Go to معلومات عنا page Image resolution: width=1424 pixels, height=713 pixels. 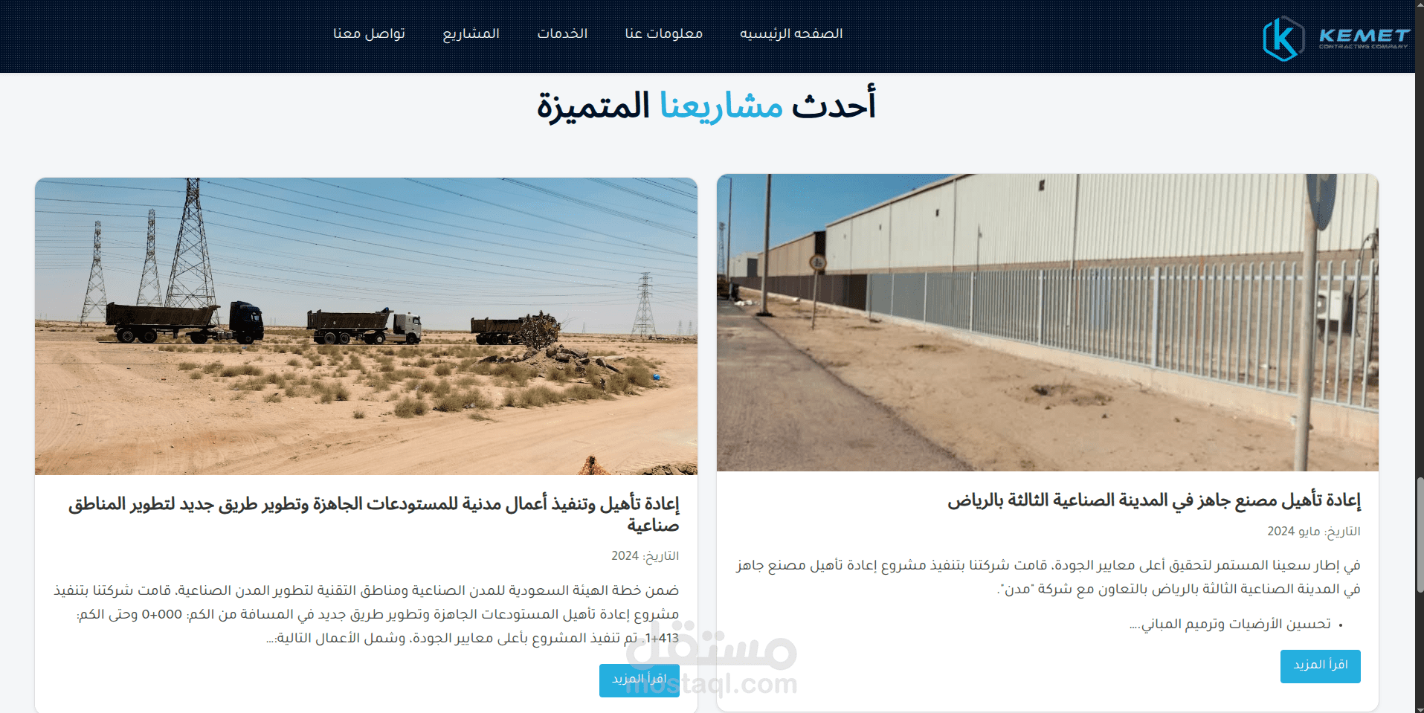(x=663, y=33)
